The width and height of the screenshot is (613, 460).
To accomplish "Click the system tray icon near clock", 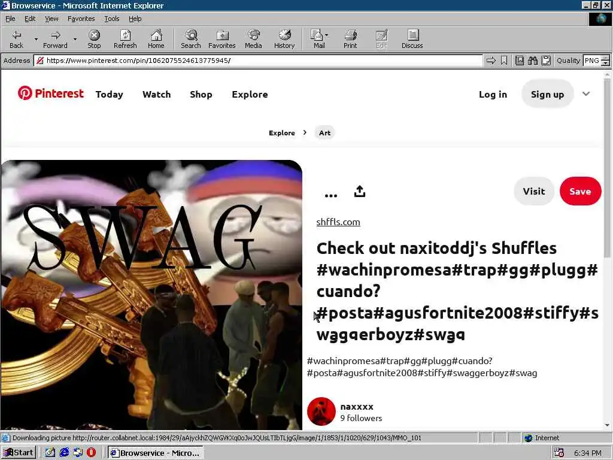I will click(559, 453).
